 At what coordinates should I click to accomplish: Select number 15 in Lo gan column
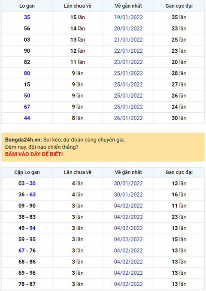(x=27, y=84)
